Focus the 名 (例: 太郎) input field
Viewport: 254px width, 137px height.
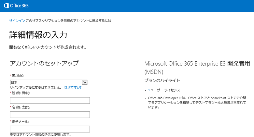click(50, 115)
